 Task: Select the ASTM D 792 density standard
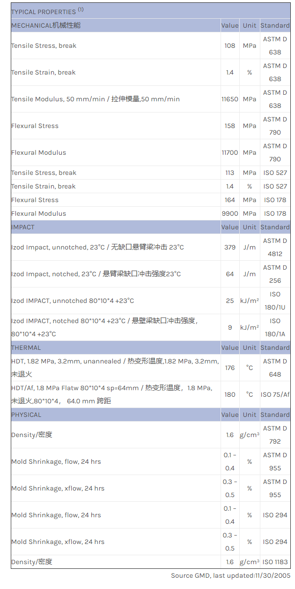coord(275,435)
